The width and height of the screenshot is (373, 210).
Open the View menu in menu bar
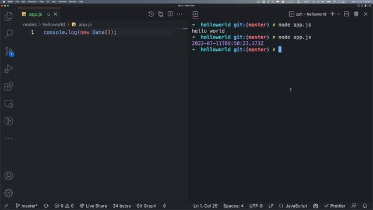(41, 2)
